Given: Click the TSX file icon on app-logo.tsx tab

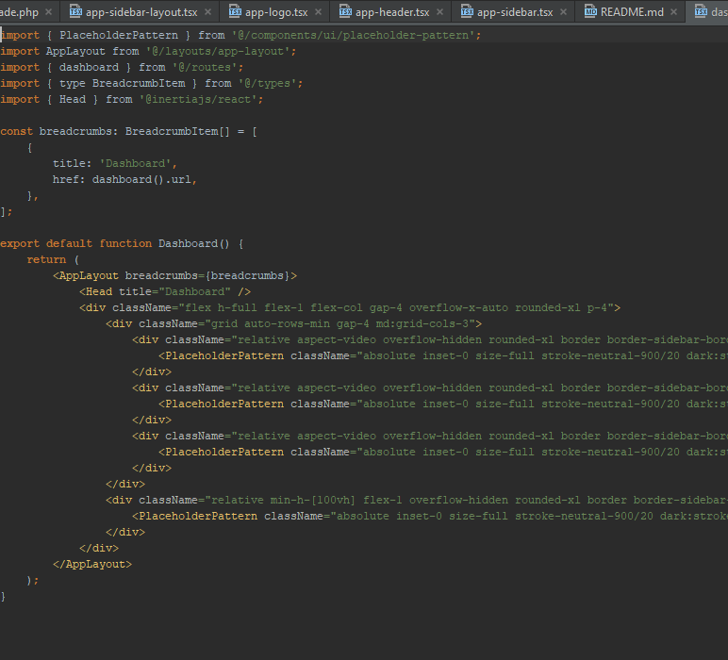Looking at the screenshot, I should (233, 12).
